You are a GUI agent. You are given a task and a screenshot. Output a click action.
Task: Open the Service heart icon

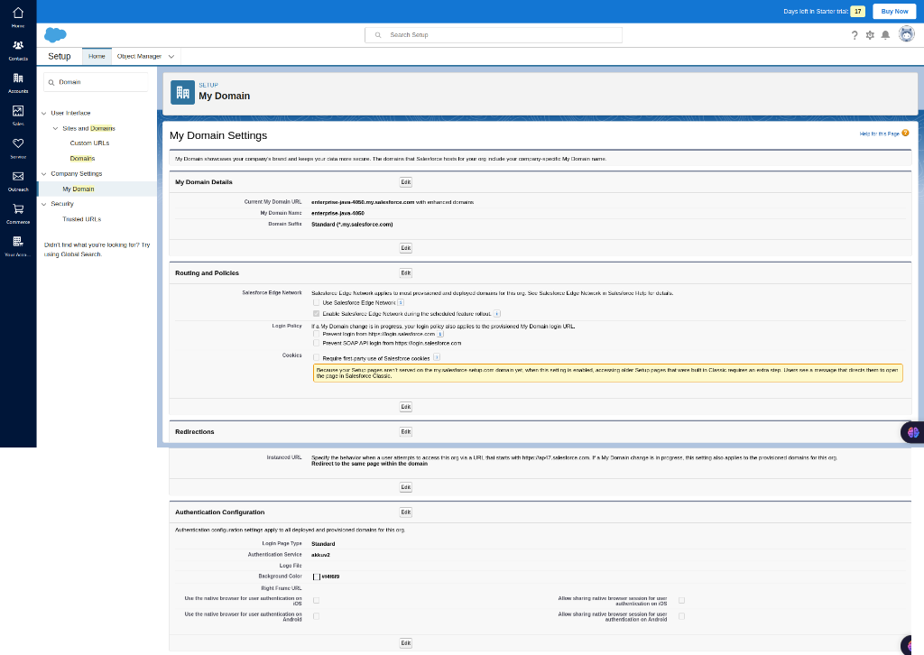pyautogui.click(x=18, y=144)
